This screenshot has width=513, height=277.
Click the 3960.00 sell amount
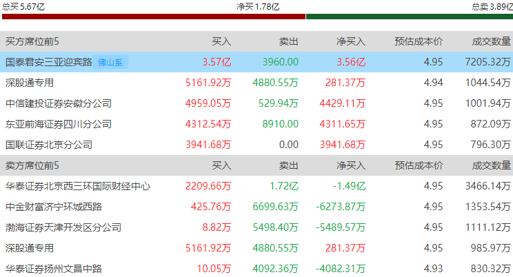(x=281, y=62)
